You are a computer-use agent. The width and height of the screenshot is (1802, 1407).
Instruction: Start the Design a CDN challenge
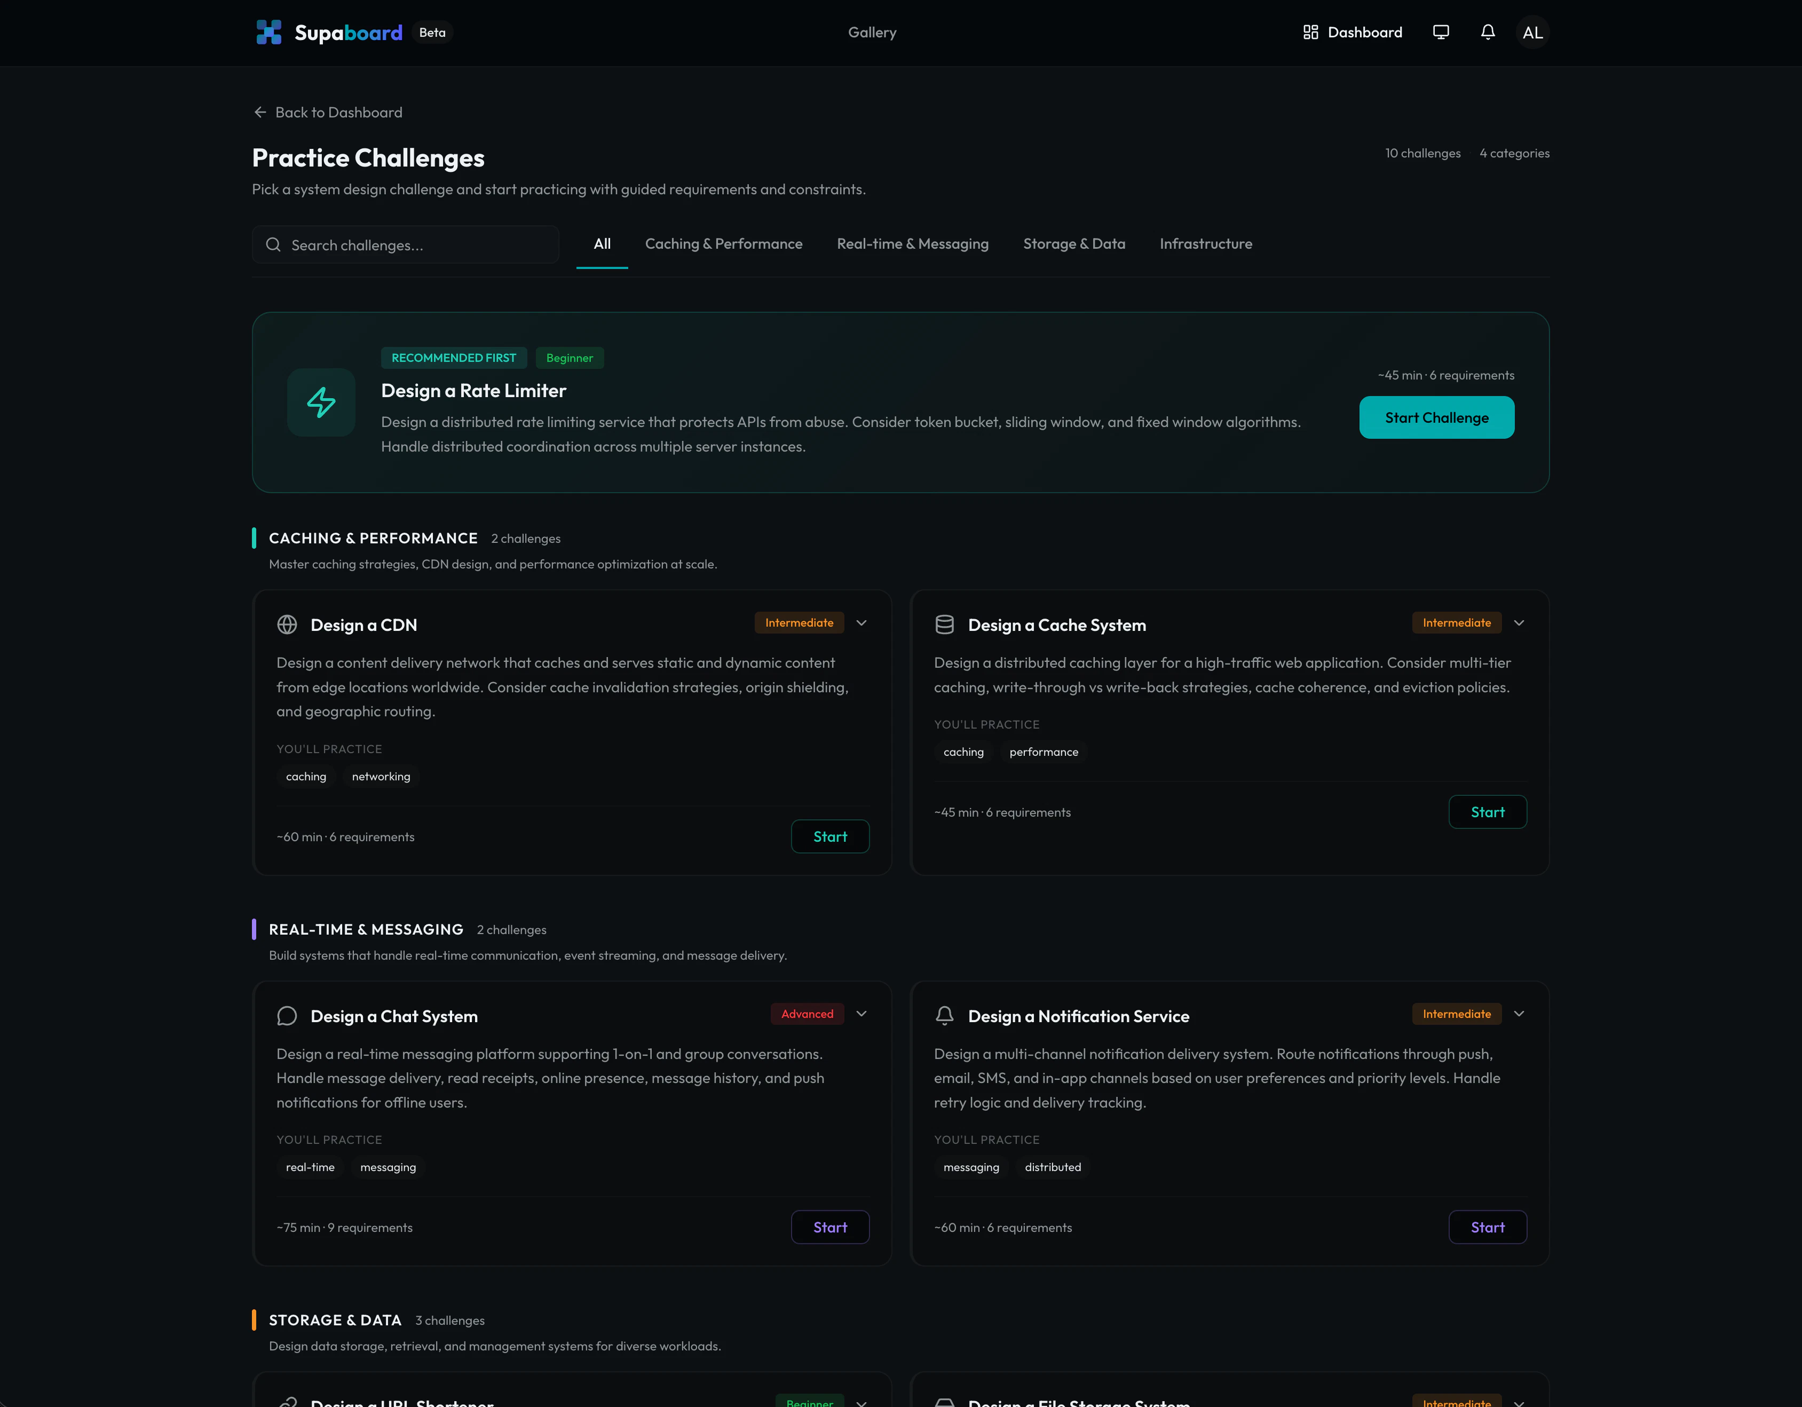tap(829, 837)
